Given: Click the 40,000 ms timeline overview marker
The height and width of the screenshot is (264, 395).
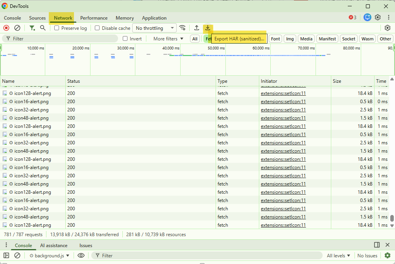Looking at the screenshot, I should click(x=171, y=48).
